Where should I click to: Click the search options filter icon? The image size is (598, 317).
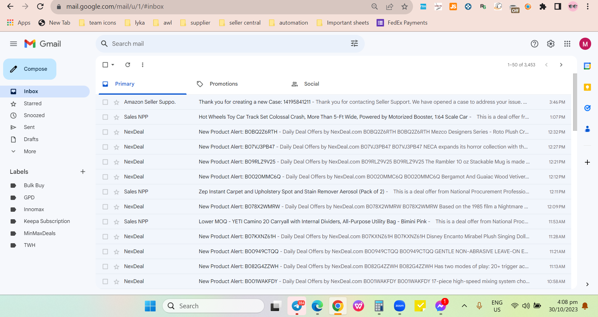pyautogui.click(x=354, y=44)
